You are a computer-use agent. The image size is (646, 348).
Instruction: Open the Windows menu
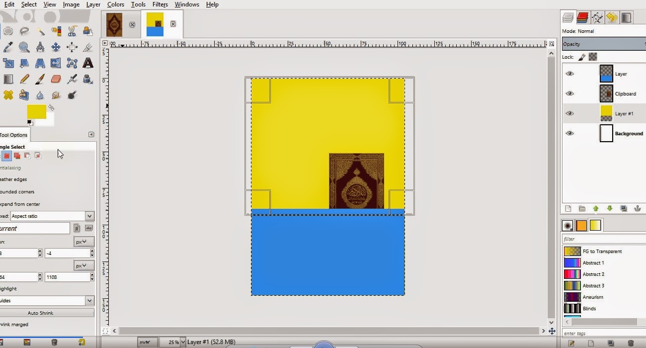point(186,4)
